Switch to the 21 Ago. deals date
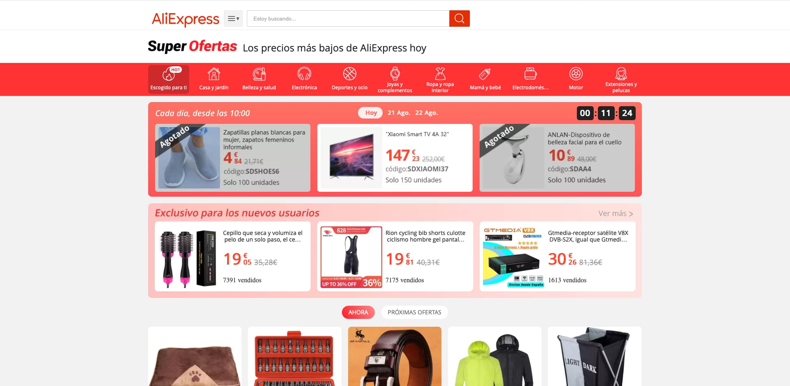The height and width of the screenshot is (386, 790). click(399, 113)
